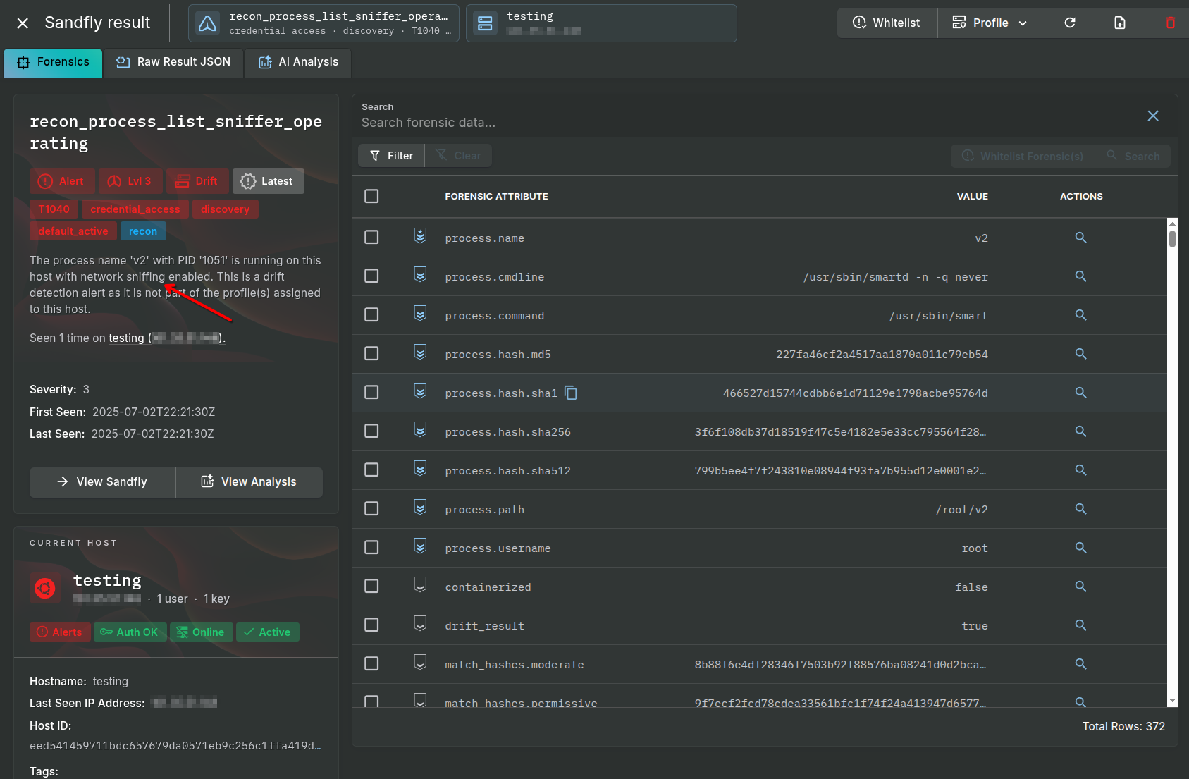
Task: Click the export file icon in top toolbar
Action: [x=1120, y=23]
